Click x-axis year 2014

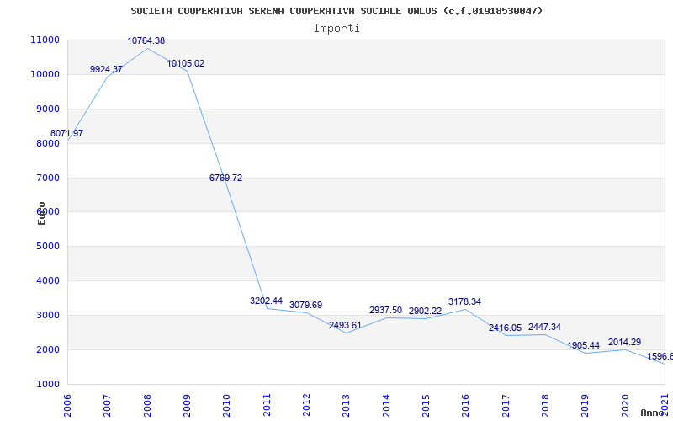(x=386, y=406)
